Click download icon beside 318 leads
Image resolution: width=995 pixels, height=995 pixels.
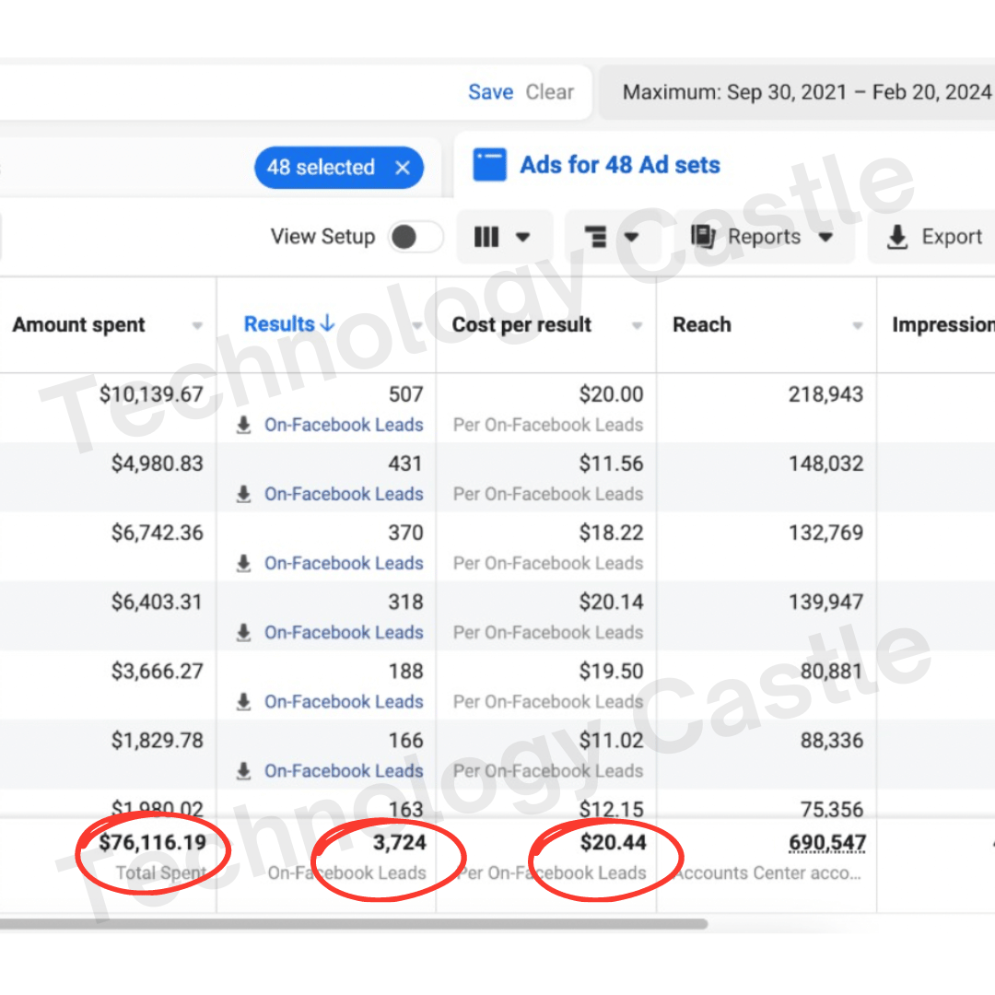click(x=244, y=633)
